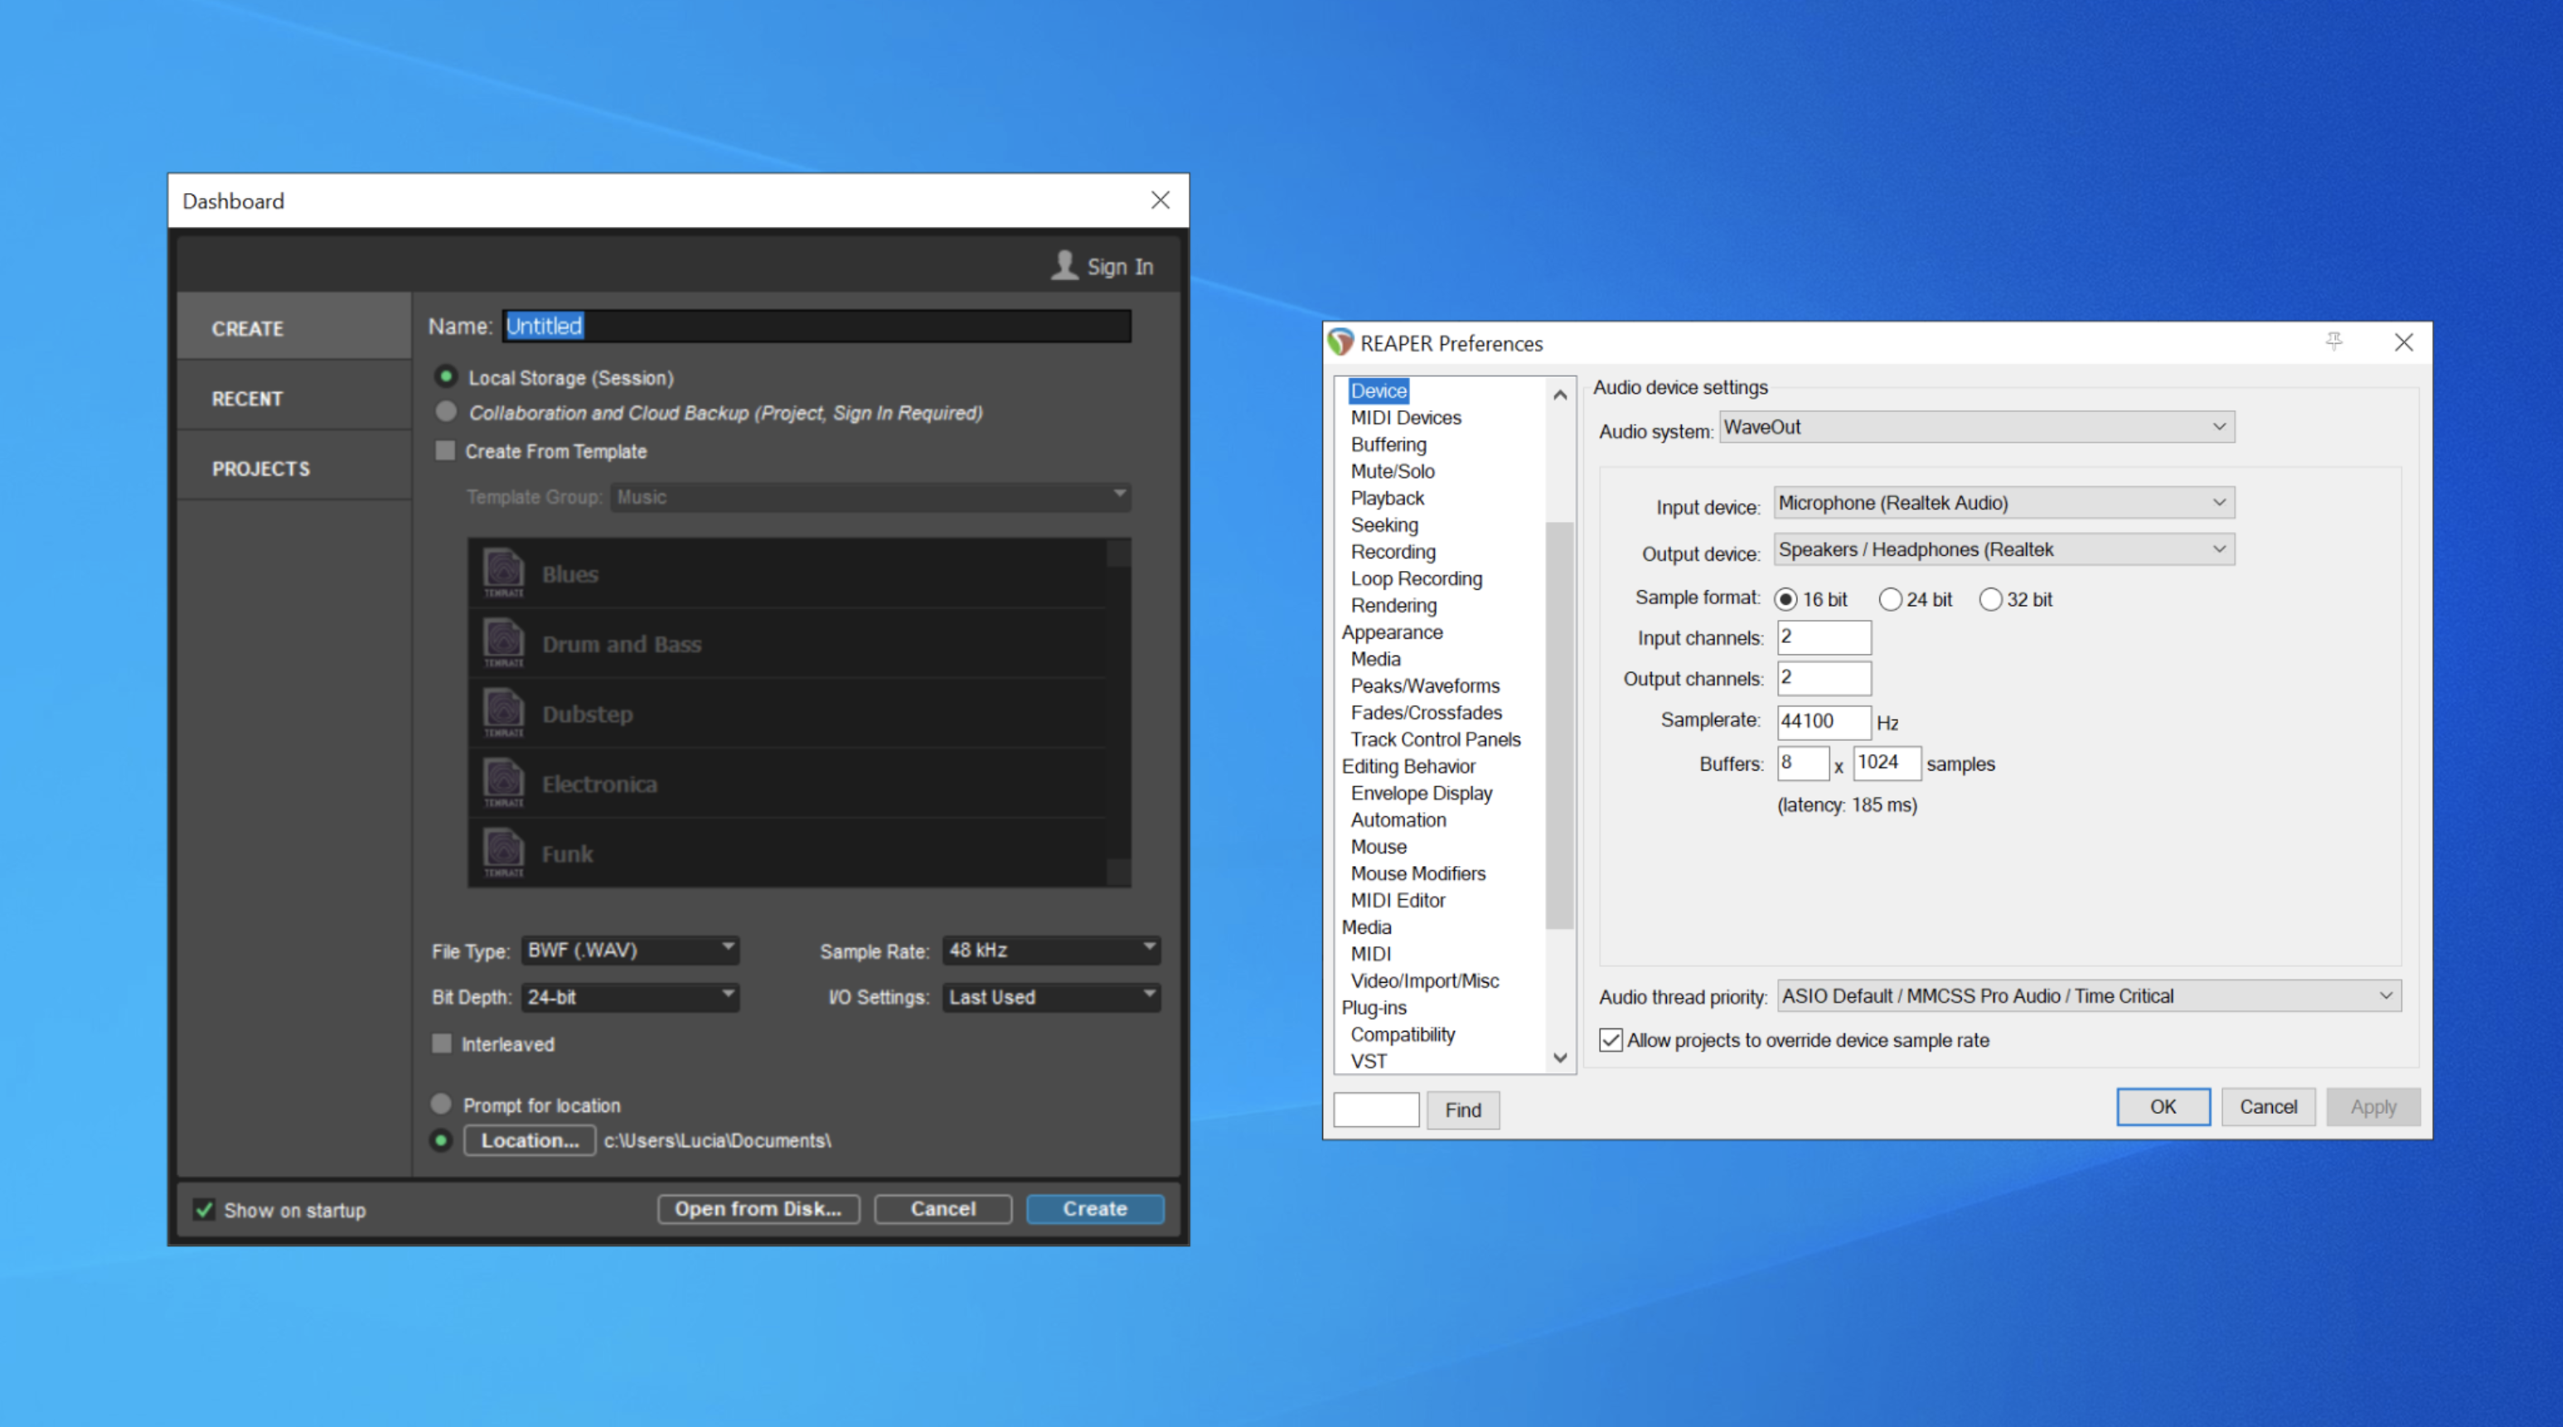The height and width of the screenshot is (1427, 2563).
Task: Enable Create From Template checkbox
Action: click(x=446, y=451)
